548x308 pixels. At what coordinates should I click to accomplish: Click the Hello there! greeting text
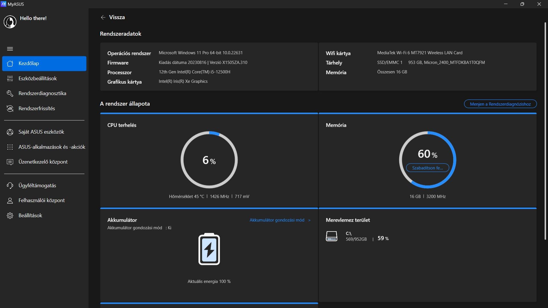[x=33, y=18]
